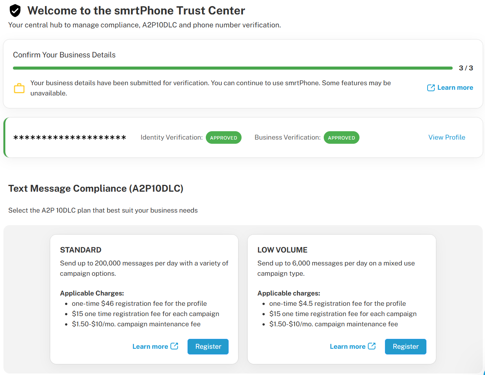Open View Profile link
This screenshot has width=485, height=375.
(x=447, y=137)
